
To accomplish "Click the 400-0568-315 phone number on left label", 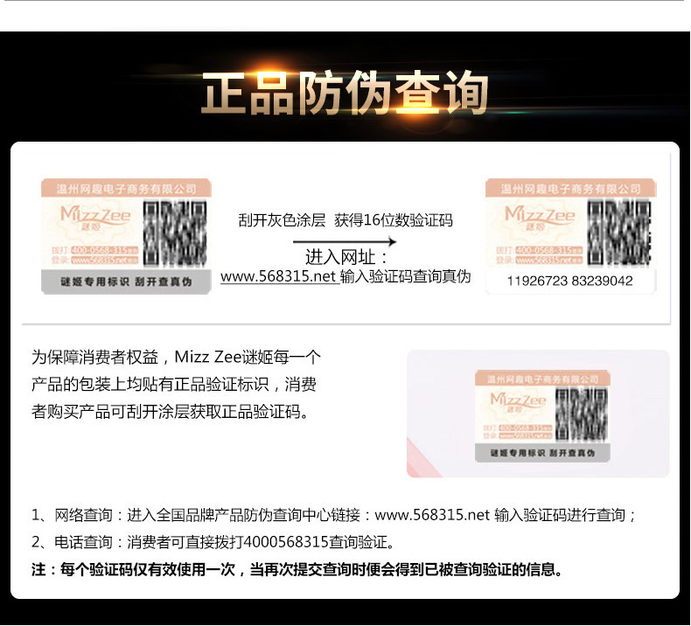I will (104, 250).
